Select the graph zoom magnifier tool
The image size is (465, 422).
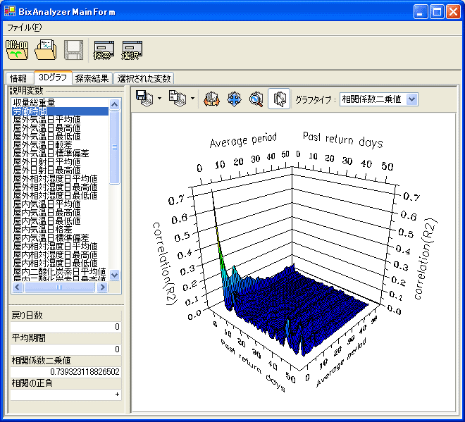[x=256, y=99]
